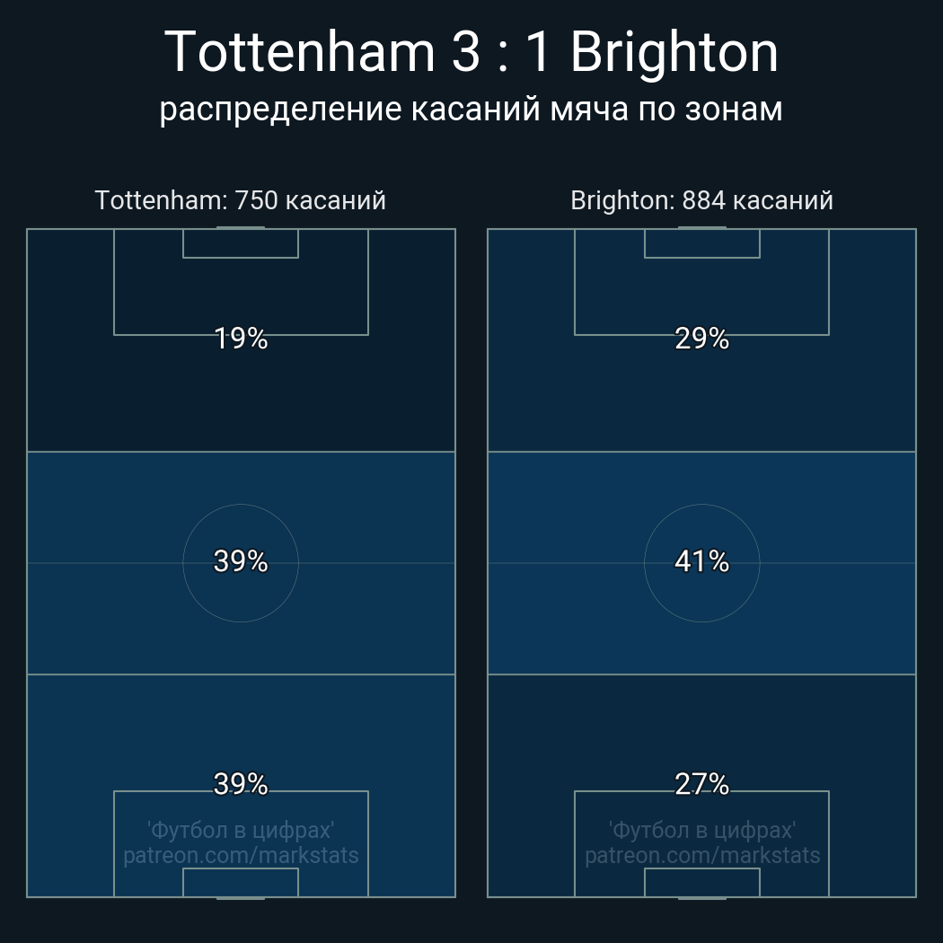Click Tottenham's 39% middle third label
The image size is (943, 943).
241,561
